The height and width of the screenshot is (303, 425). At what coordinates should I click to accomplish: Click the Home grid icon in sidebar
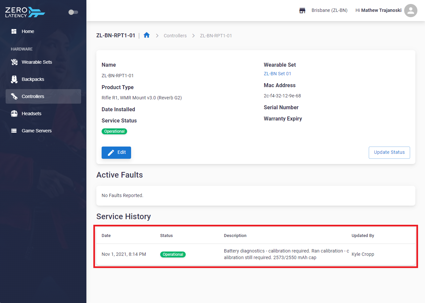tap(14, 31)
